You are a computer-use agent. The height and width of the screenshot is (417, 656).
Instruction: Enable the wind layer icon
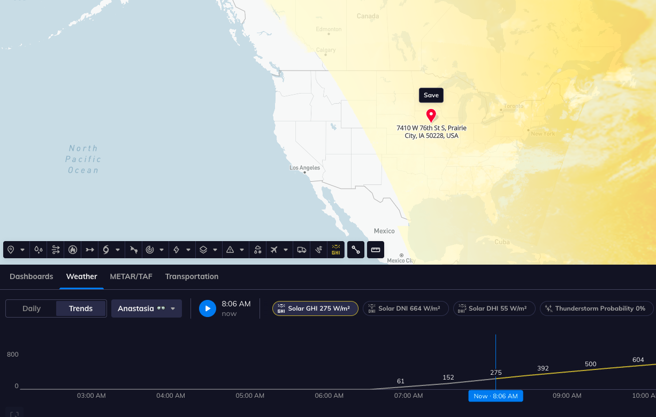tap(56, 250)
